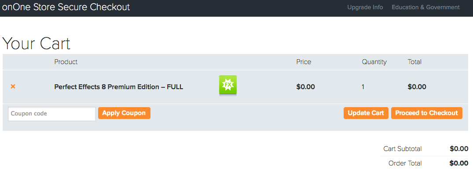Click the Quantity column header
The image size is (473, 173).
pyautogui.click(x=374, y=62)
